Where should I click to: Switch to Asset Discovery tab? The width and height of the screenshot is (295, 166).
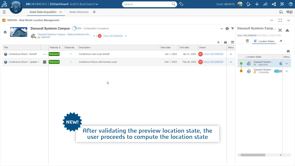tap(79, 12)
